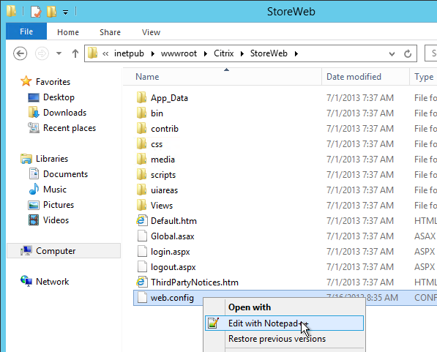Image resolution: width=437 pixels, height=352 pixels.
Task: Click the logout.aspx file icon
Action: pos(142,266)
